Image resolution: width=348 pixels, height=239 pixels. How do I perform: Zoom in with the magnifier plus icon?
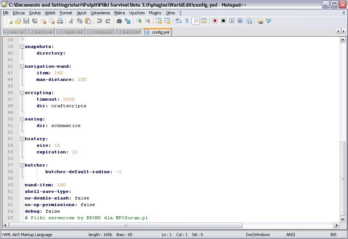click(139, 21)
